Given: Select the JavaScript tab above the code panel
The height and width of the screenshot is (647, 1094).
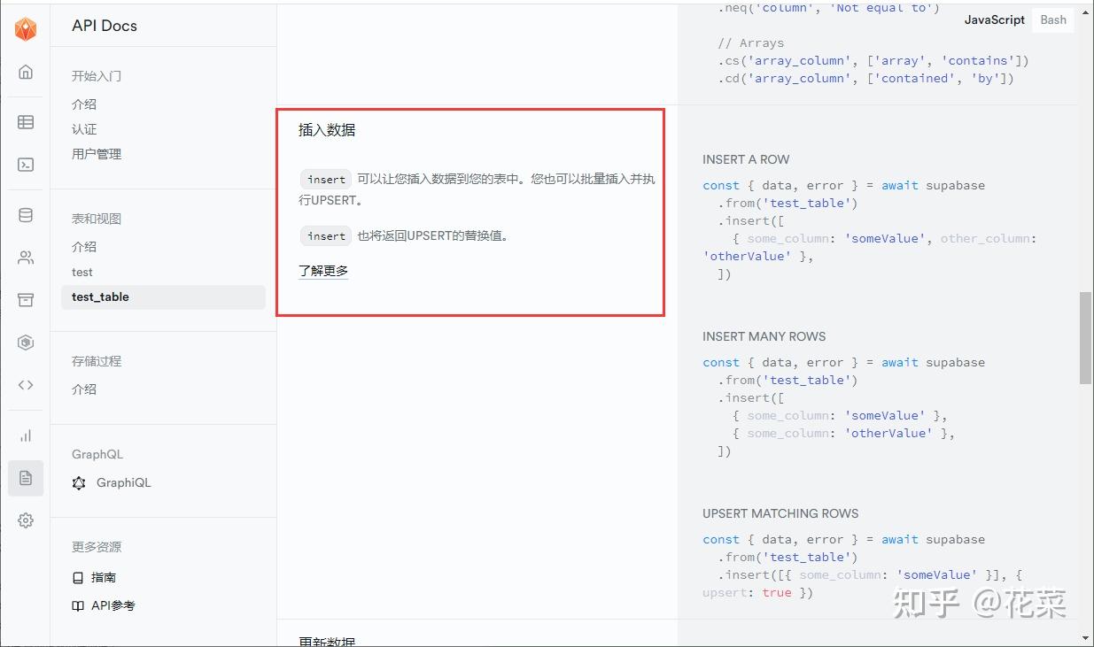Looking at the screenshot, I should coord(994,19).
